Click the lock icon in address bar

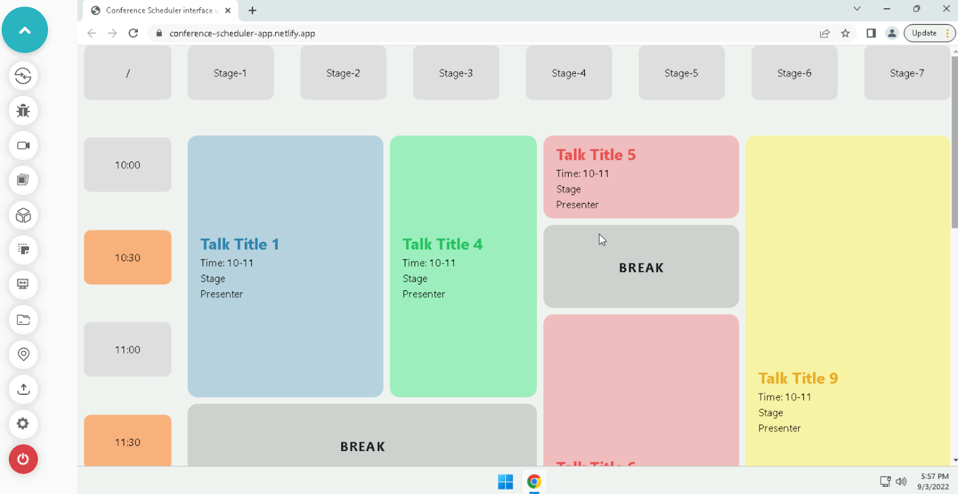point(159,34)
